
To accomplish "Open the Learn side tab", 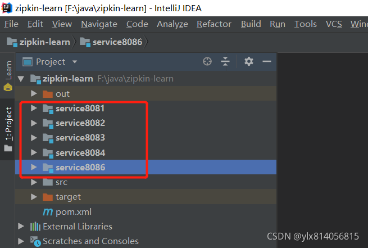I will pos(8,75).
